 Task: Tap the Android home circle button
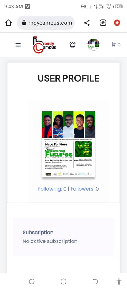63,282
